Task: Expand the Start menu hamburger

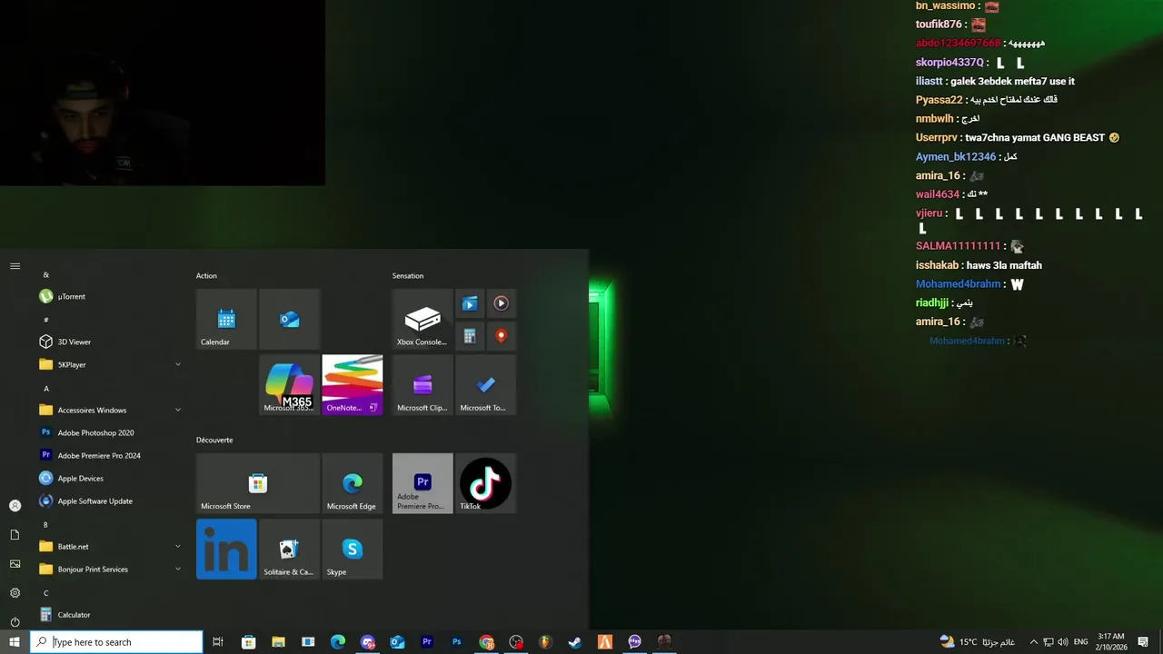Action: [x=15, y=266]
